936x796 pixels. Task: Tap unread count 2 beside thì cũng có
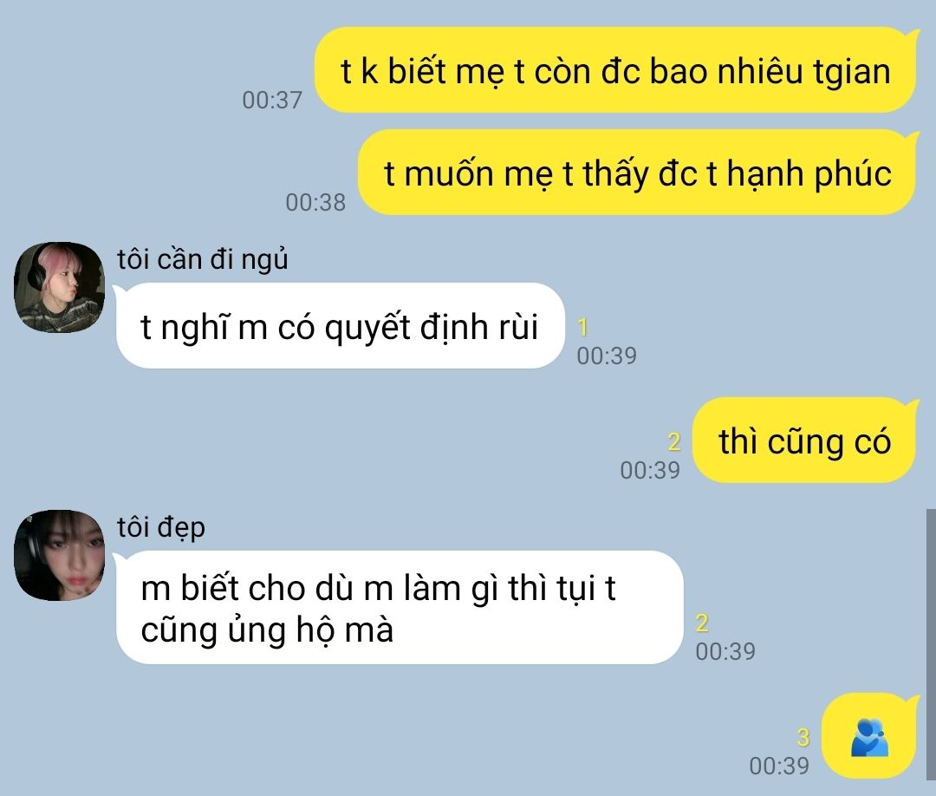(x=674, y=442)
